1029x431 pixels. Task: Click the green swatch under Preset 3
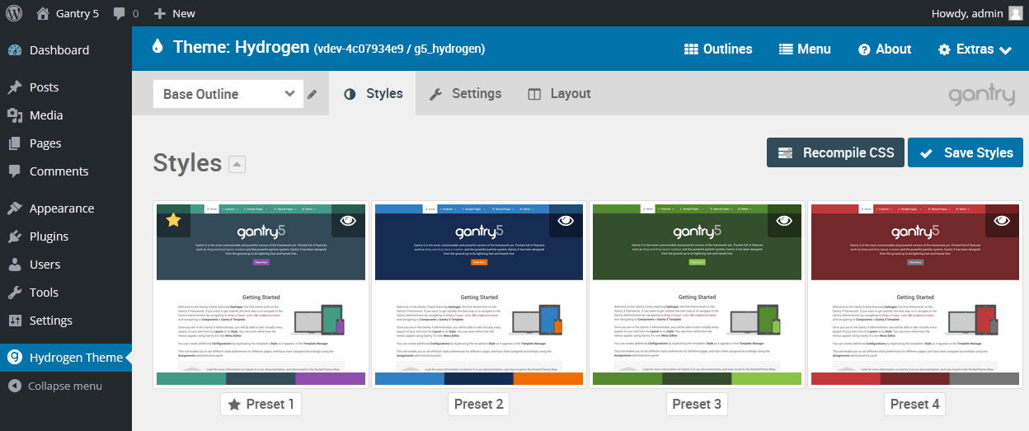(697, 379)
